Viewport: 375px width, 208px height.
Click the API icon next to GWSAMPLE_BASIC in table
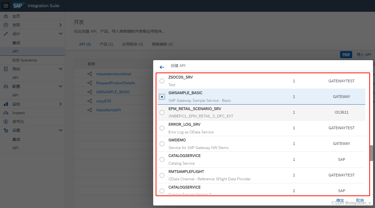[x=90, y=92]
